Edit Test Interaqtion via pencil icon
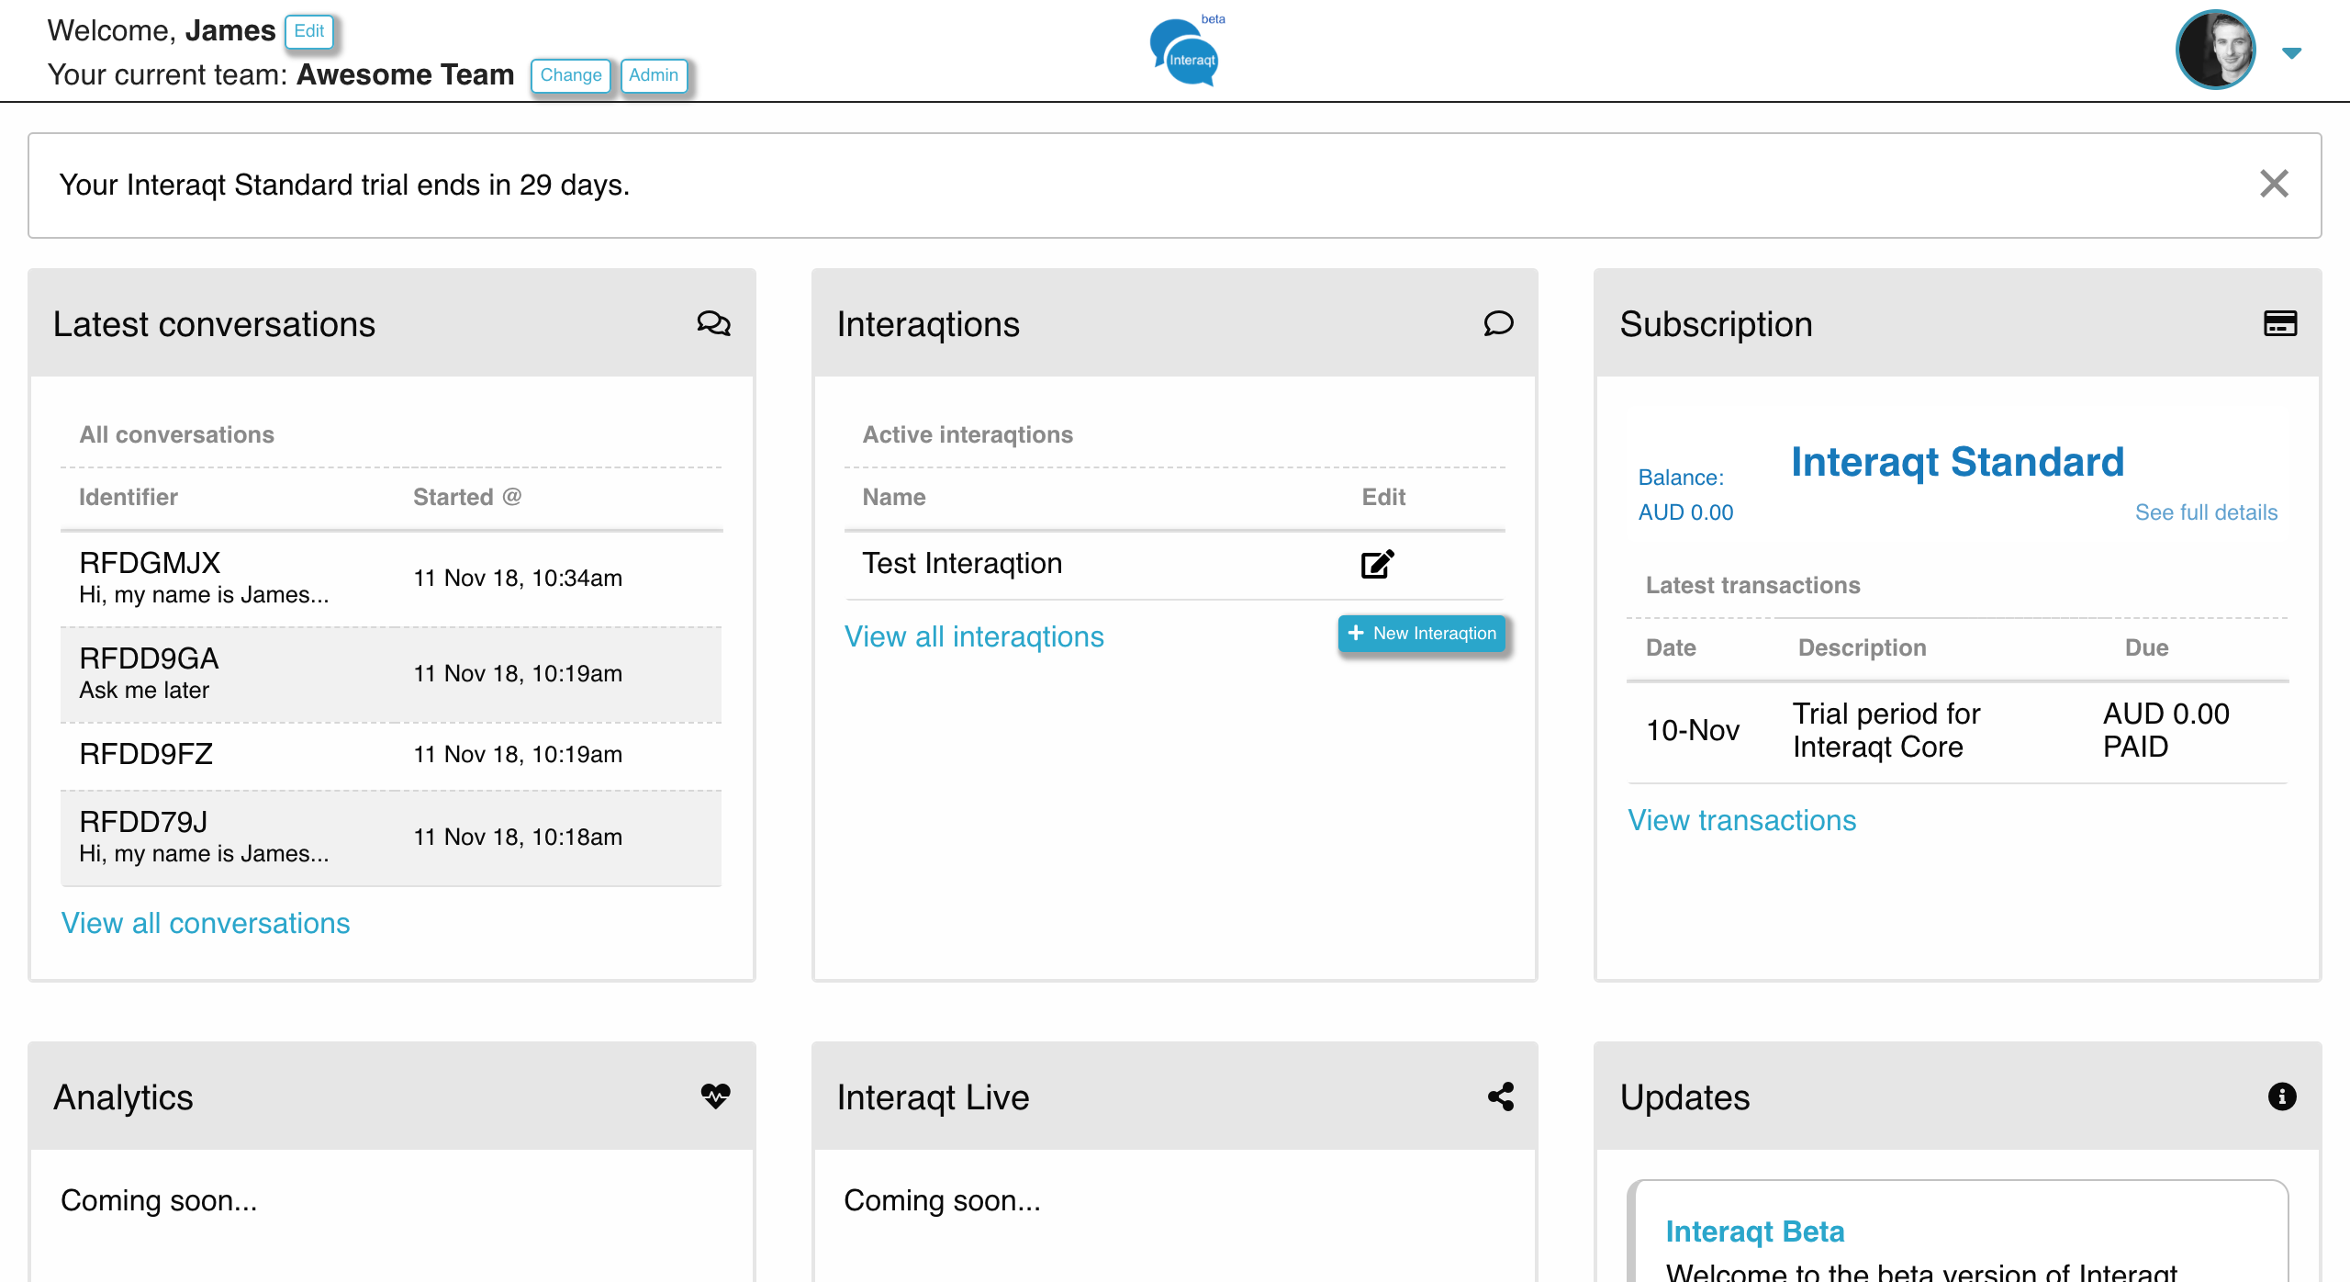 coord(1377,564)
